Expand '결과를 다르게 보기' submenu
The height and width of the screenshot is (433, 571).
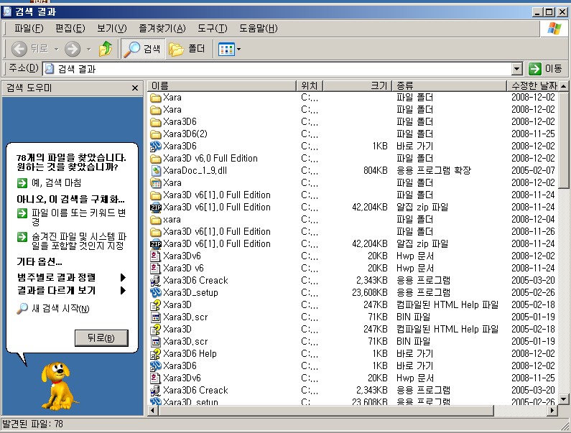pos(71,290)
